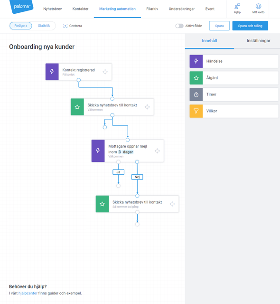Select the yellow Villkor funnel icon
Screen dimensions: 280x304
[196, 111]
